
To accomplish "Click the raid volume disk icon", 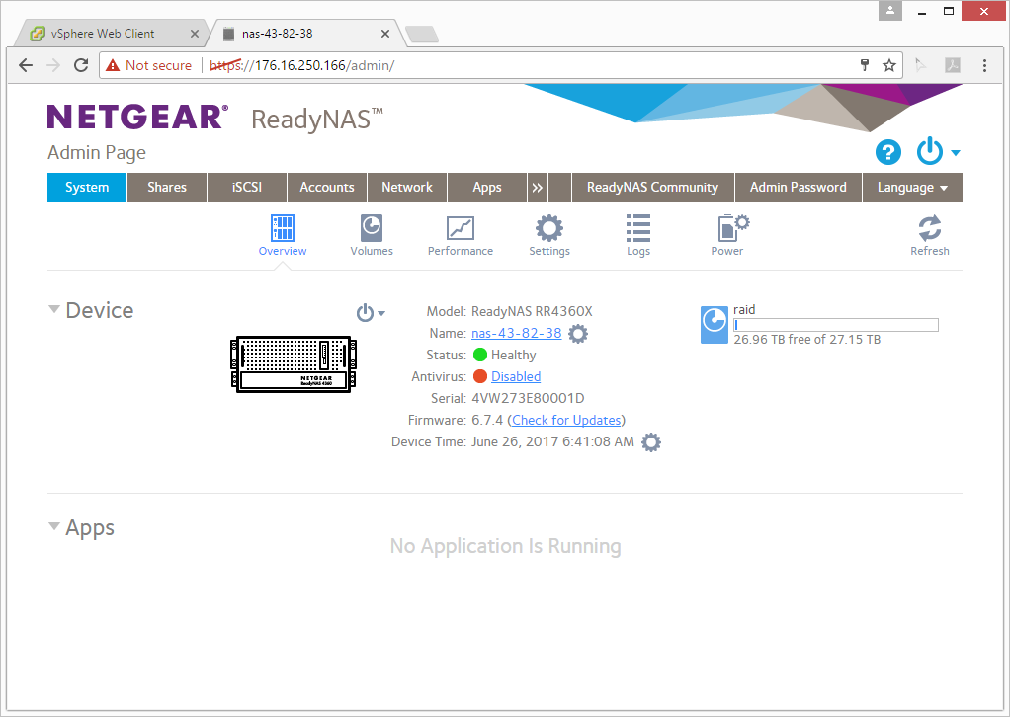I will (714, 325).
